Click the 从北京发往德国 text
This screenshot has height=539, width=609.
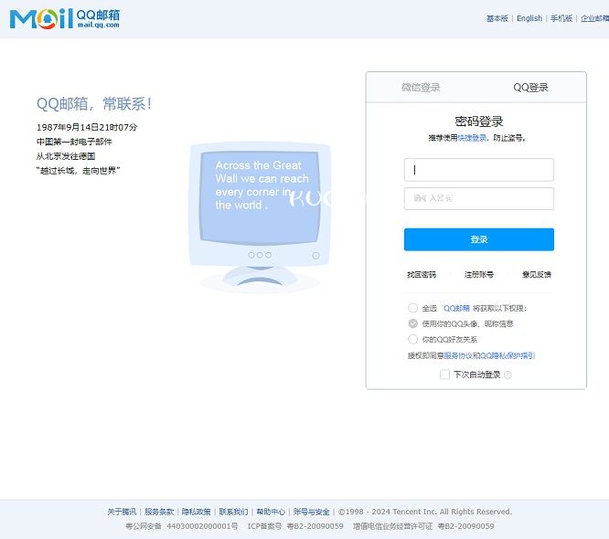(66, 156)
